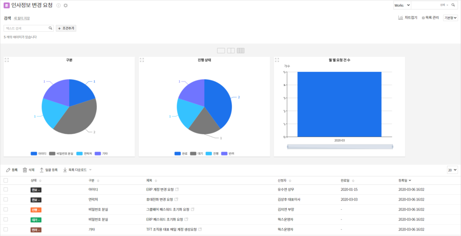Image resolution: width=461 pixels, height=236 pixels.
Task: Check the row for 휴대전화 변경 요청
Action: (6, 199)
